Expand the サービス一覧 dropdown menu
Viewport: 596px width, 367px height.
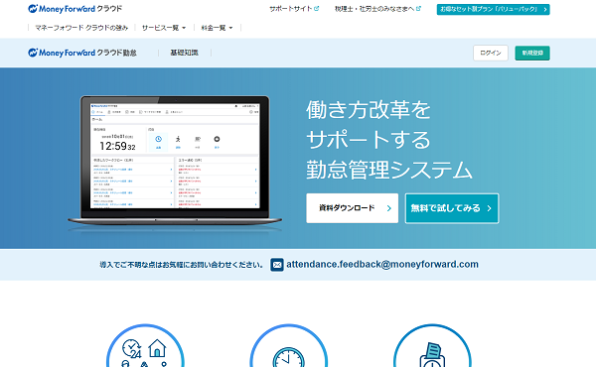164,28
